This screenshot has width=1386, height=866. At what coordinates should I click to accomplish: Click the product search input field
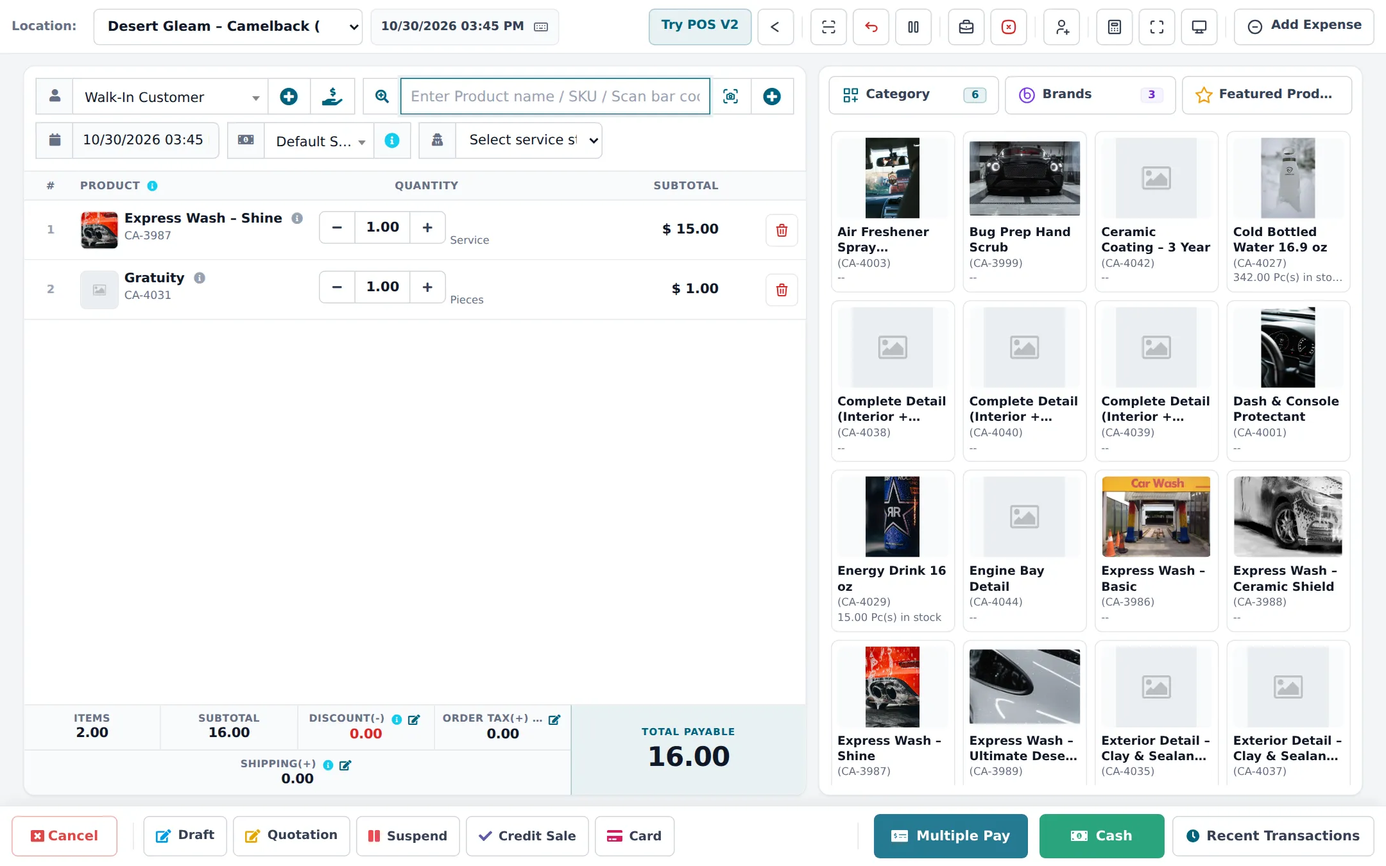click(555, 97)
